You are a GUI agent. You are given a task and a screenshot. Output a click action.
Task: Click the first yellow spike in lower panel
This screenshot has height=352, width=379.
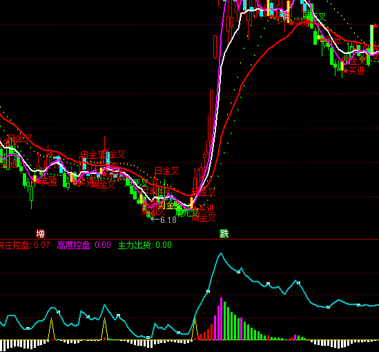coord(52,329)
